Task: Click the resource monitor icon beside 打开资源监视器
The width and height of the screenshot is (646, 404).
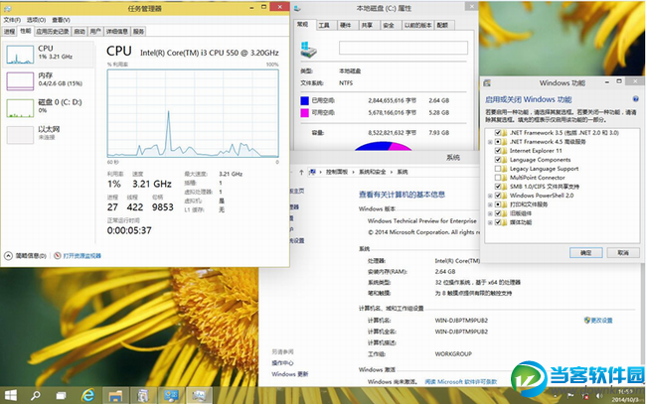Action: coord(58,255)
